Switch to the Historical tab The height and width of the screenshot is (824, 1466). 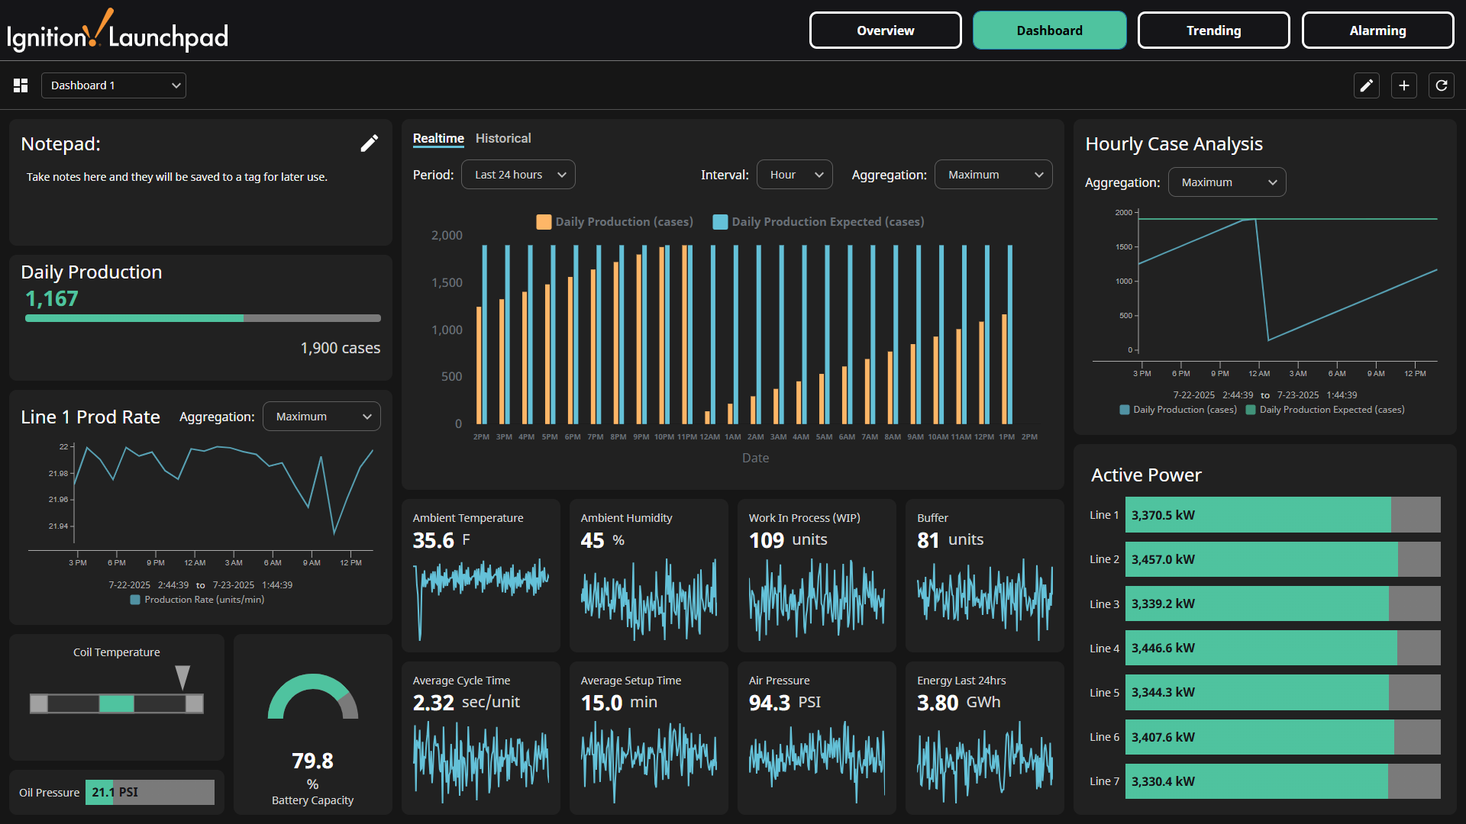point(502,138)
